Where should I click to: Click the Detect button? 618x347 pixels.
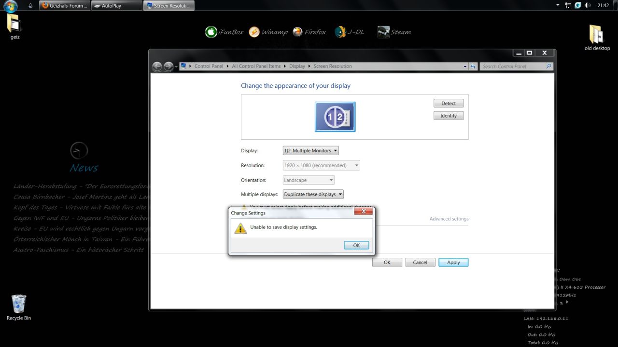[448, 104]
